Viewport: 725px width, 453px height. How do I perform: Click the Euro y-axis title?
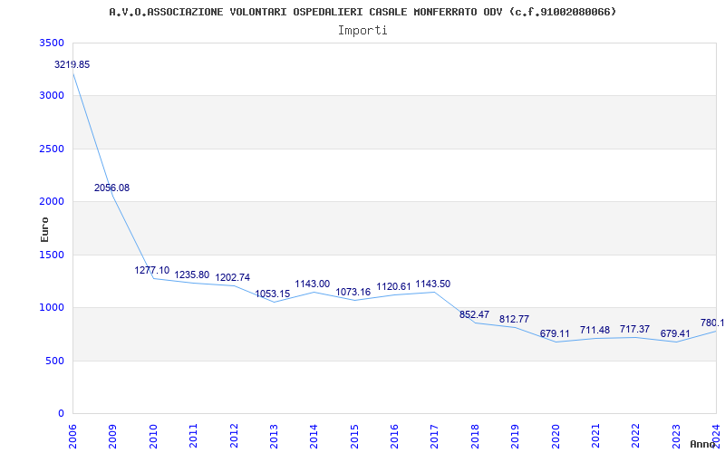44,229
